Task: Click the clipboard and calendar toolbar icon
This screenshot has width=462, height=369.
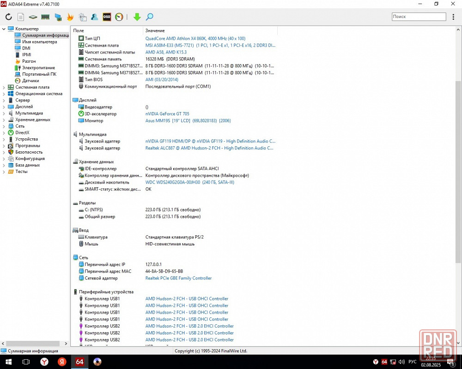Action: coord(83,17)
